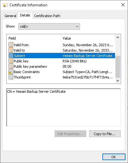Click the field list scroll down arrow
Image resolution: width=128 pixels, height=163 pixels.
point(118,81)
